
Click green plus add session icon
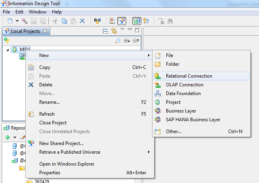[8, 137]
